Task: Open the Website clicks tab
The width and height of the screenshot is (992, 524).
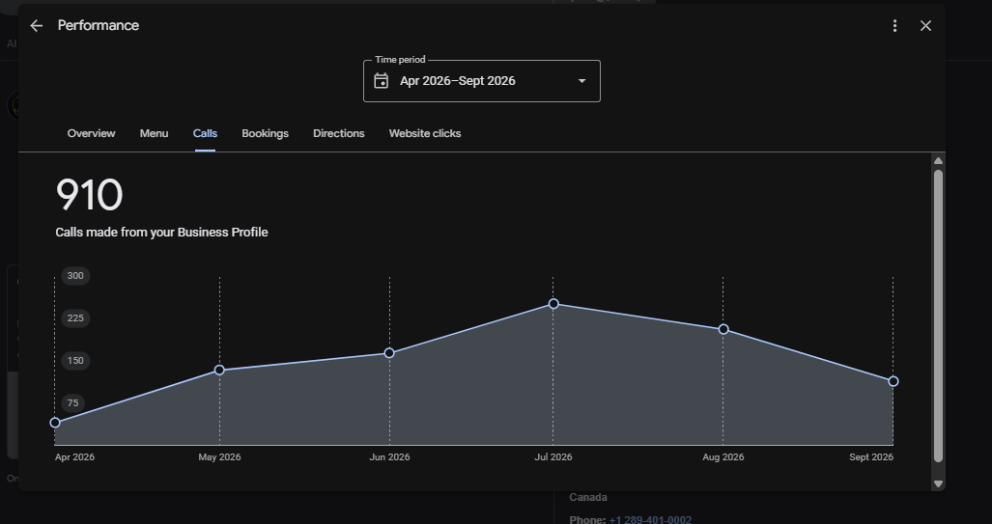Action: [424, 133]
